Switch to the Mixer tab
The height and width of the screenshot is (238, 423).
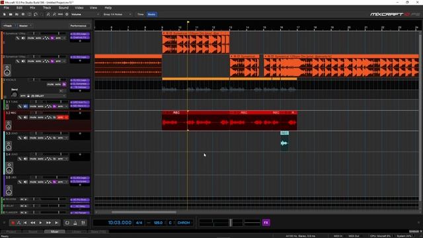coord(54,231)
